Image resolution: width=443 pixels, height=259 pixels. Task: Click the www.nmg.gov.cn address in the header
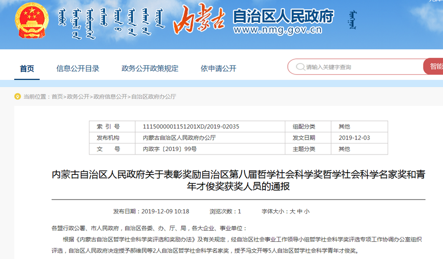[x=277, y=31]
